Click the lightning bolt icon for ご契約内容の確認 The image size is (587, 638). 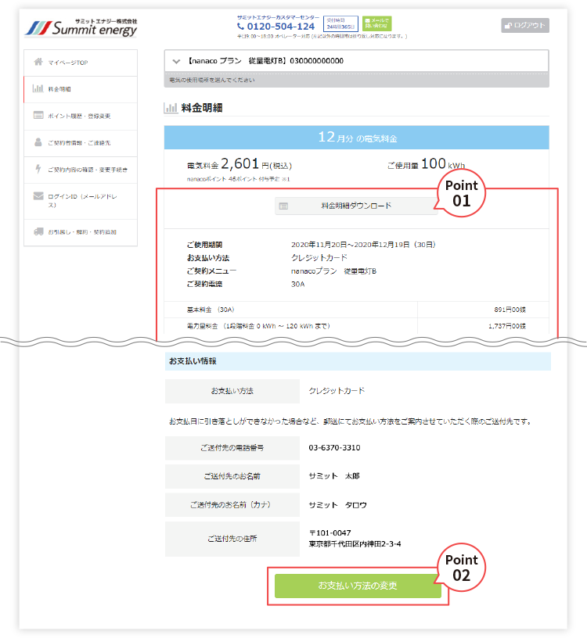(x=38, y=169)
